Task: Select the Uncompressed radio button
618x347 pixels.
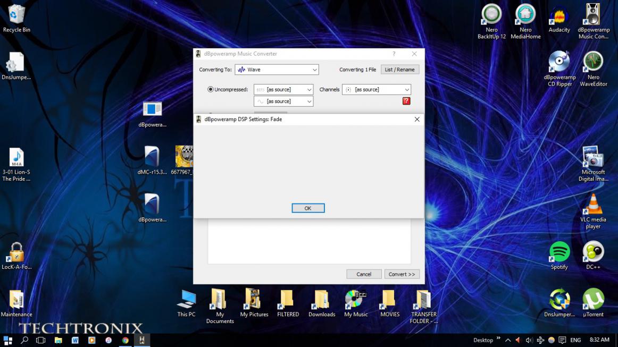Action: click(x=211, y=89)
